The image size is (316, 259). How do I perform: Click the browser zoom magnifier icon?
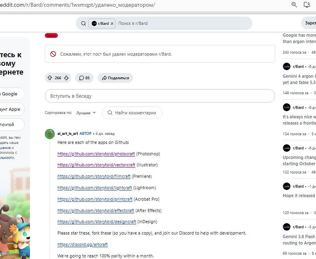(294, 5)
